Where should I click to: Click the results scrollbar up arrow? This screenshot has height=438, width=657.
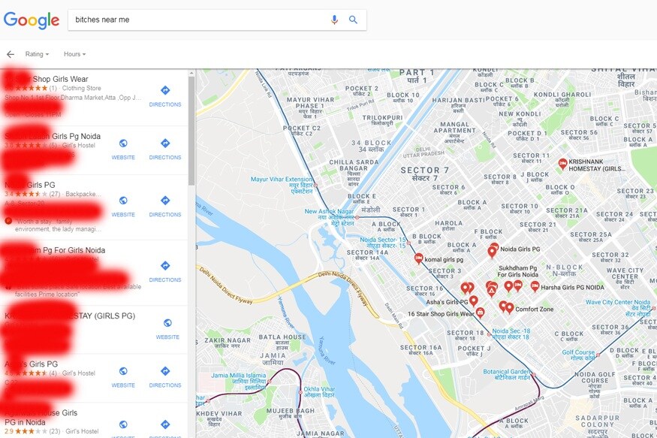pyautogui.click(x=191, y=74)
